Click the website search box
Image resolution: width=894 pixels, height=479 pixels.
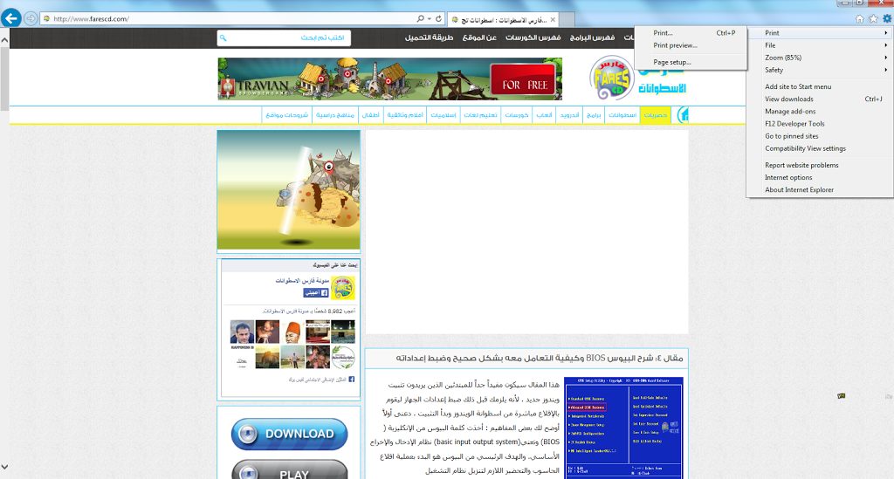[x=284, y=38]
